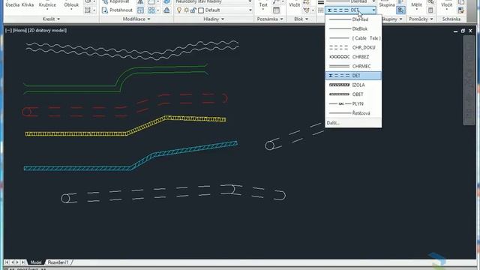The height and width of the screenshot is (270, 480).
Task: Choose DET linetype in list
Action: click(353, 76)
